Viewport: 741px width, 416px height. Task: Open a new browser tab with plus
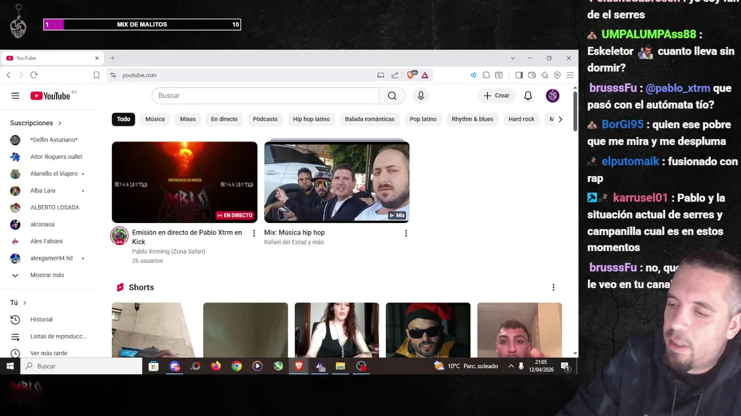pyautogui.click(x=112, y=58)
